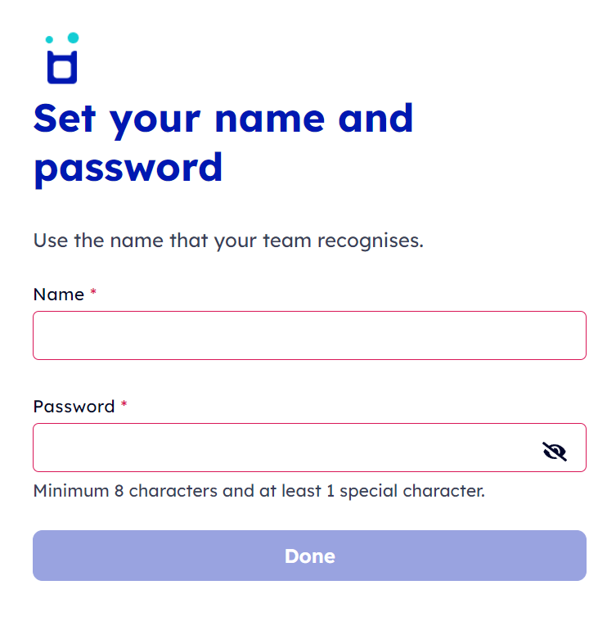
Task: Click the red asterisk beside the Name label
Action: coord(93,291)
